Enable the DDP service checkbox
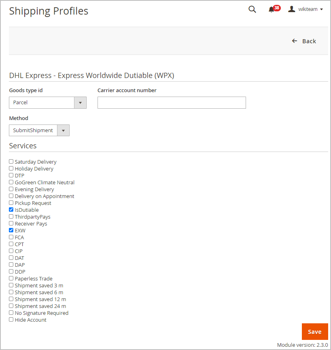Viewport: 331px width, 350px height. (x=11, y=271)
